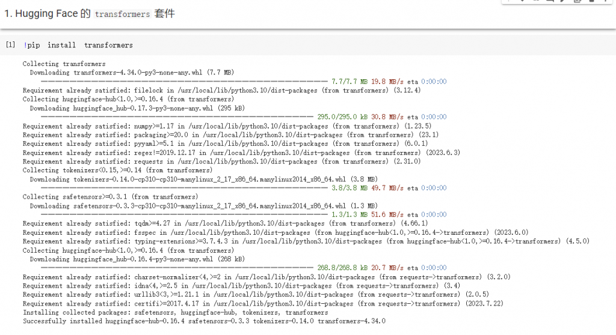Click the 'Requirement already satisfied: filelock' line
Viewport: 616px width, 335px height.
tap(221, 90)
